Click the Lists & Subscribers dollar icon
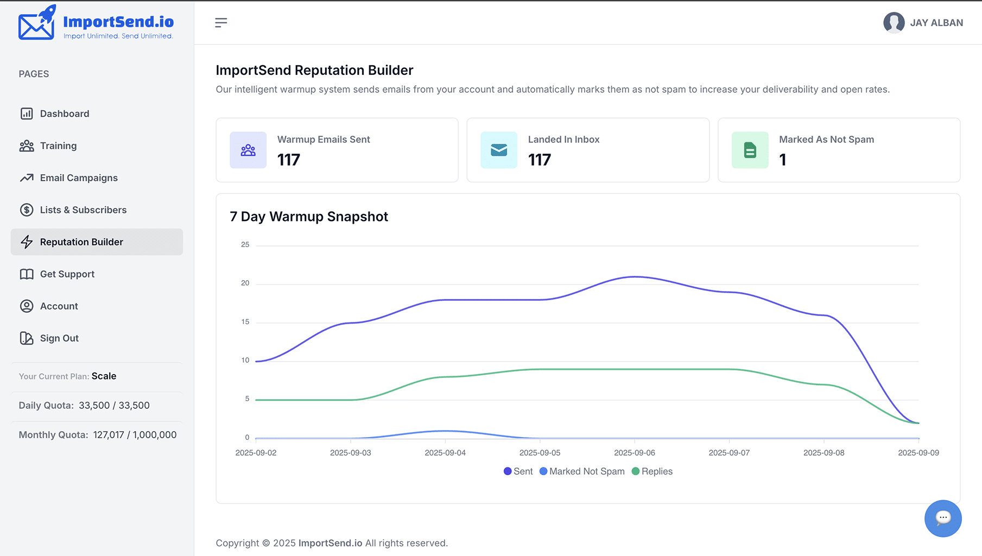This screenshot has width=982, height=556. pyautogui.click(x=27, y=210)
